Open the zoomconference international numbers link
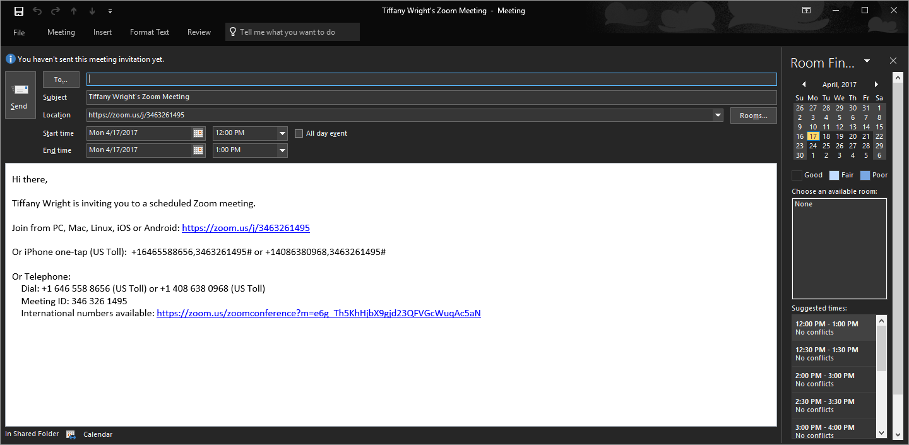The image size is (909, 445). pyautogui.click(x=319, y=313)
